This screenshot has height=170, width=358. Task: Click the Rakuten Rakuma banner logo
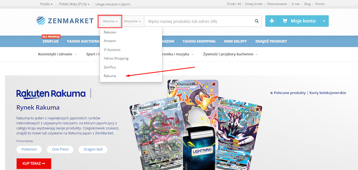click(x=51, y=94)
